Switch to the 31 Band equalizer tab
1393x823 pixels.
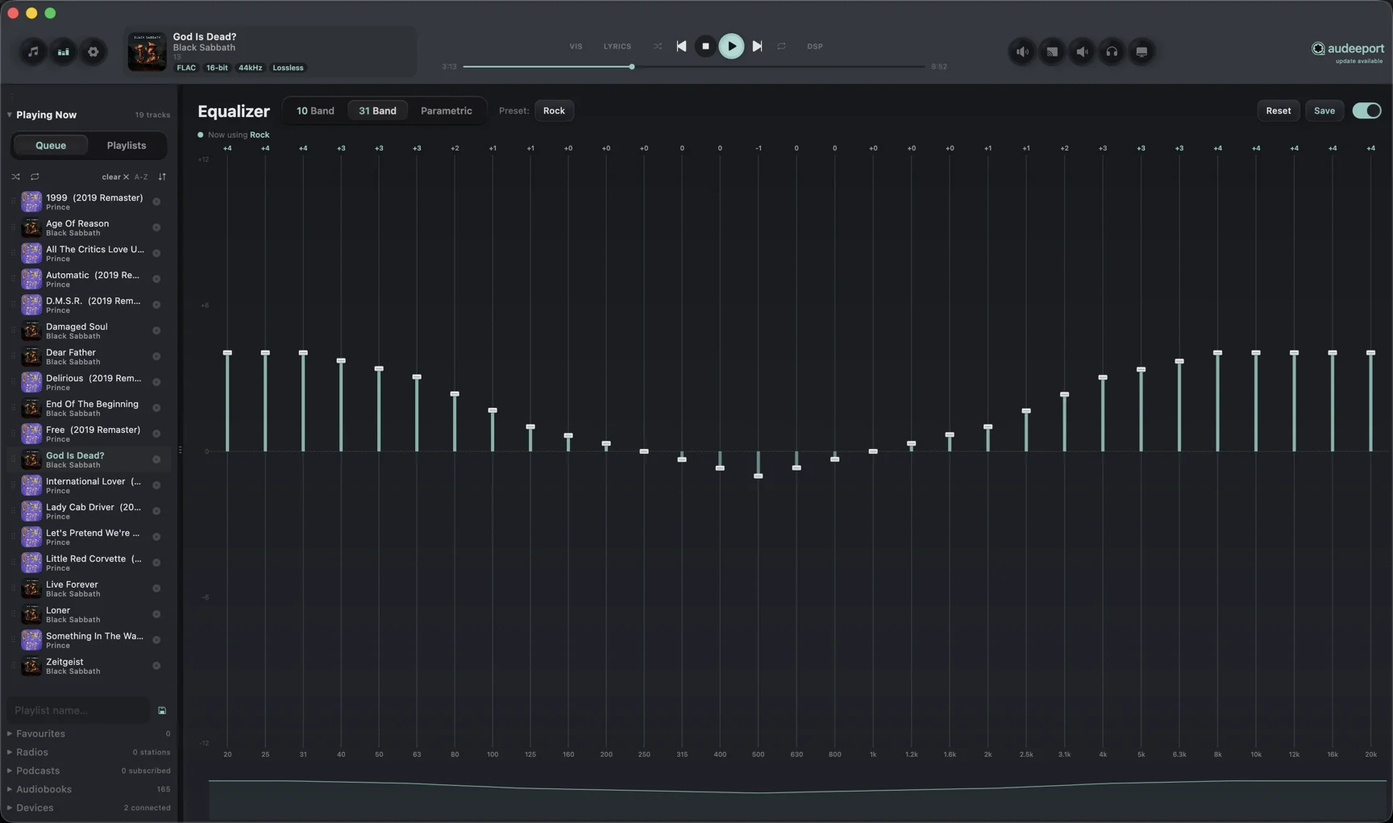coord(377,110)
